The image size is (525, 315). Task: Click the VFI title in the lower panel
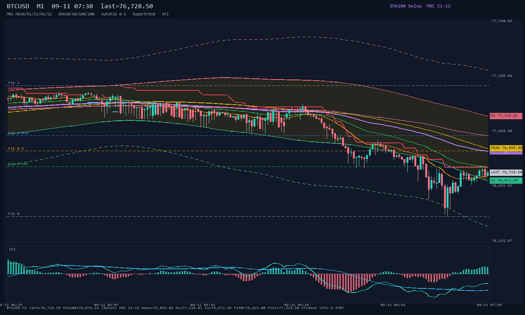coord(12,249)
